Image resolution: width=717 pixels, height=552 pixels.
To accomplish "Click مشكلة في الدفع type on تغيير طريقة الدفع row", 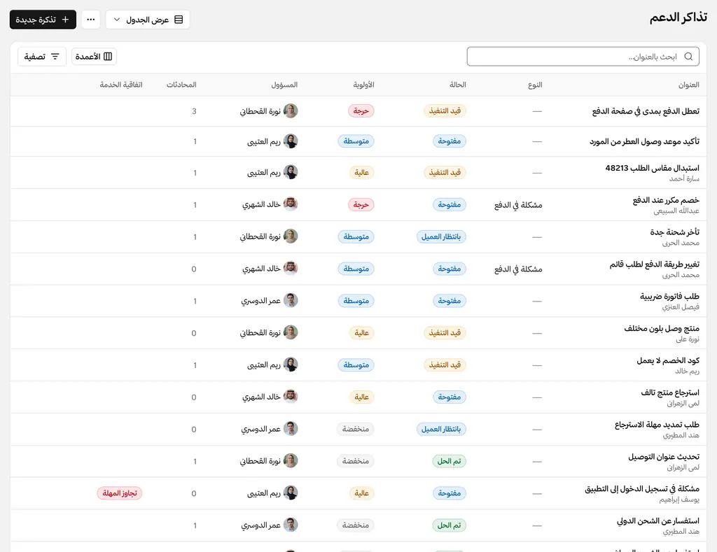I will pyautogui.click(x=518, y=269).
